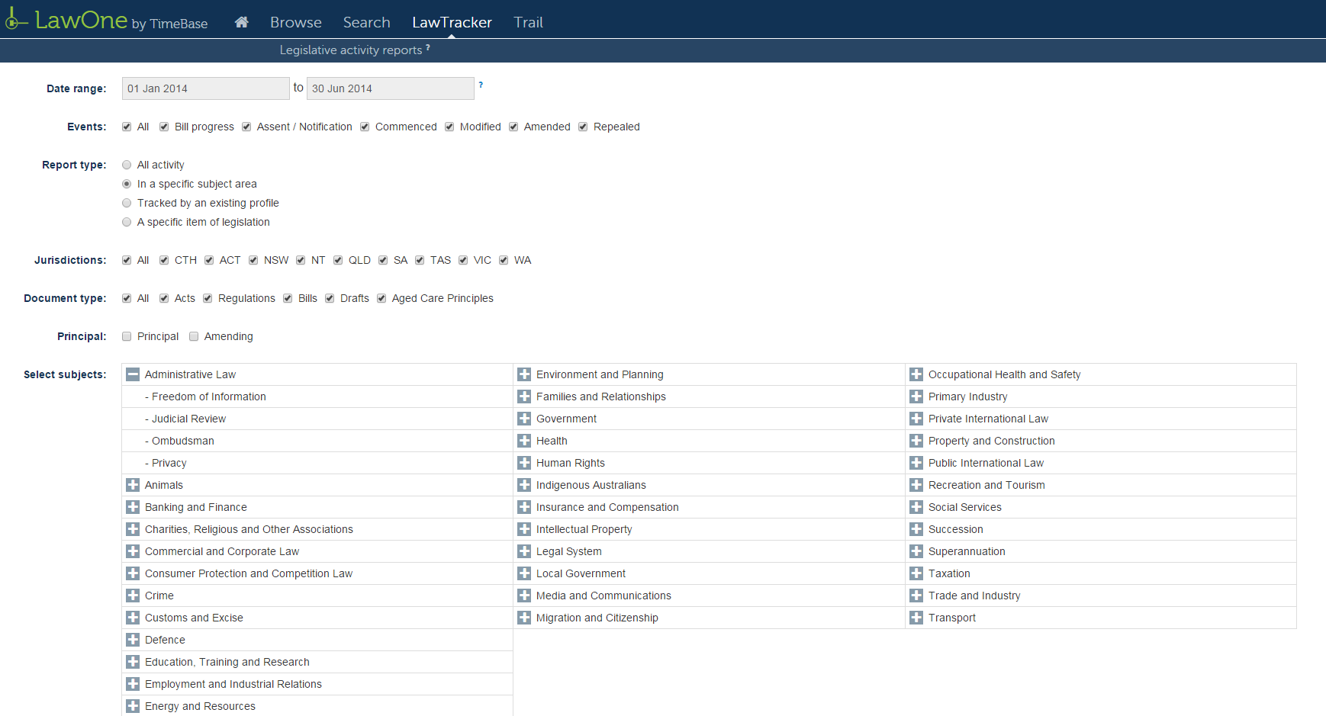Expand the Crime subject plus icon
The height and width of the screenshot is (716, 1326).
133,596
